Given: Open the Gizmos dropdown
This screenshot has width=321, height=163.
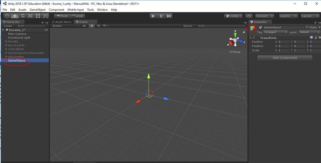Looking at the screenshot, I should pos(189,26).
